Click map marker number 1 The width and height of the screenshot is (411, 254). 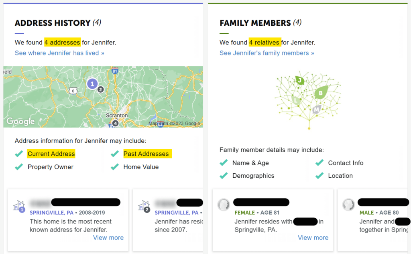pos(92,84)
